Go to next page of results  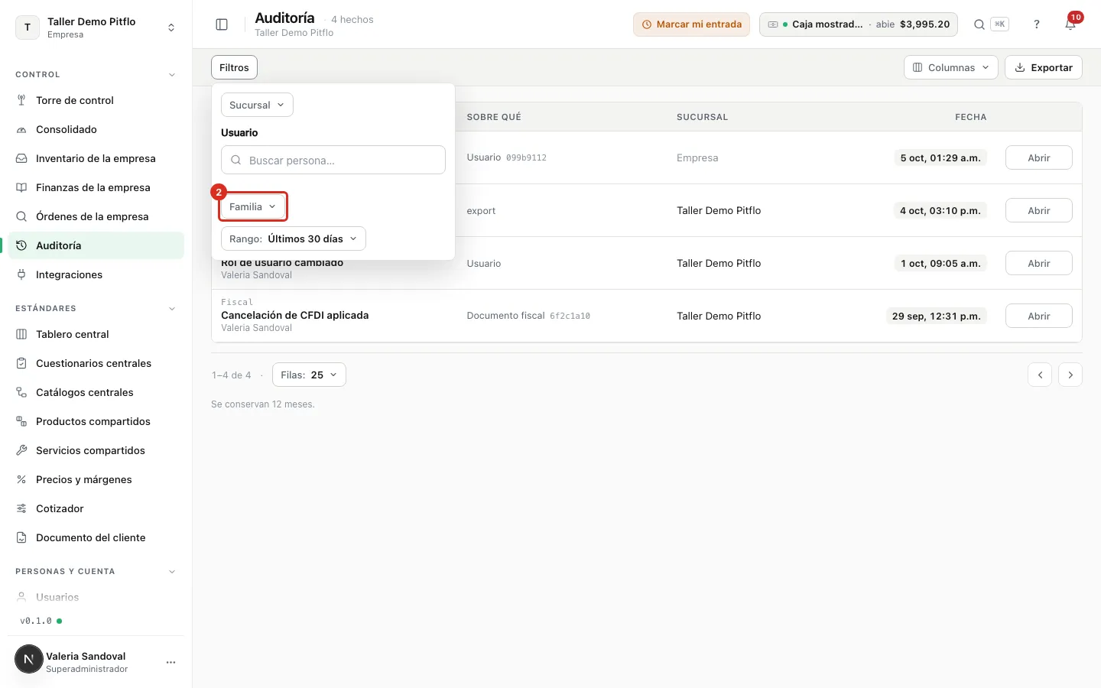(1070, 375)
